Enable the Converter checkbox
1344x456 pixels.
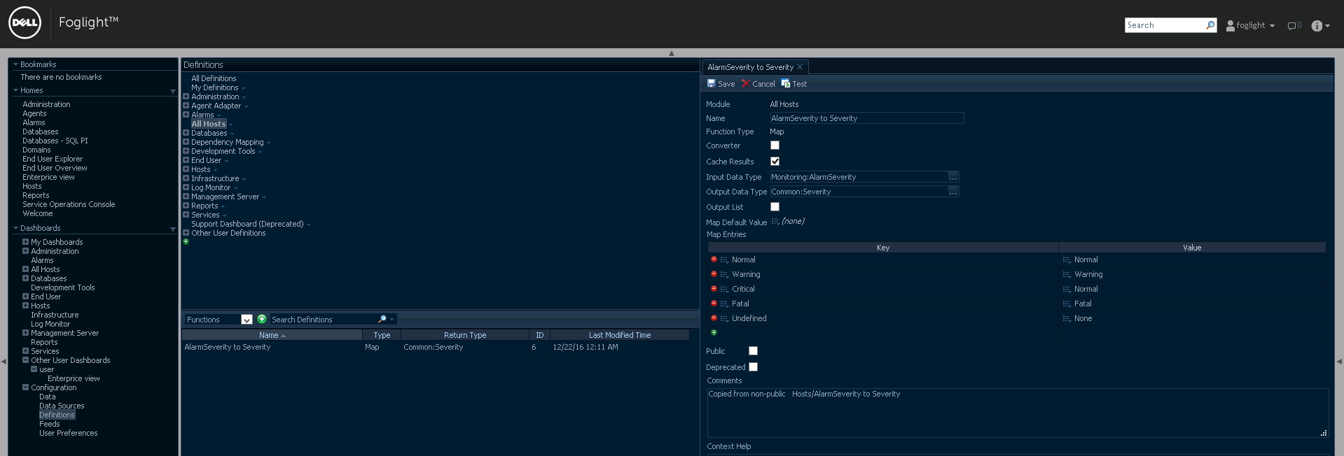pos(775,145)
